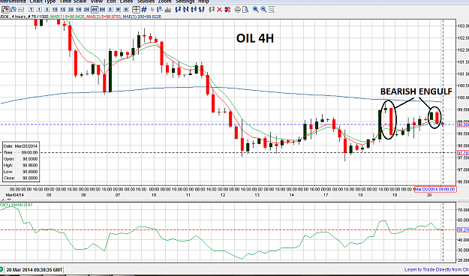Viewport: 469px width, 276px height.
Task: Select the horizontal line drawing tool
Action: (194, 10)
